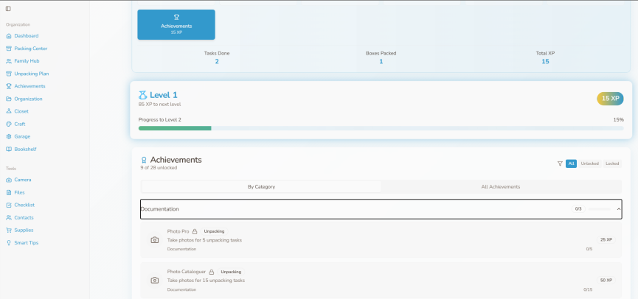
Task: Switch to the By Category tab
Action: tap(261, 187)
